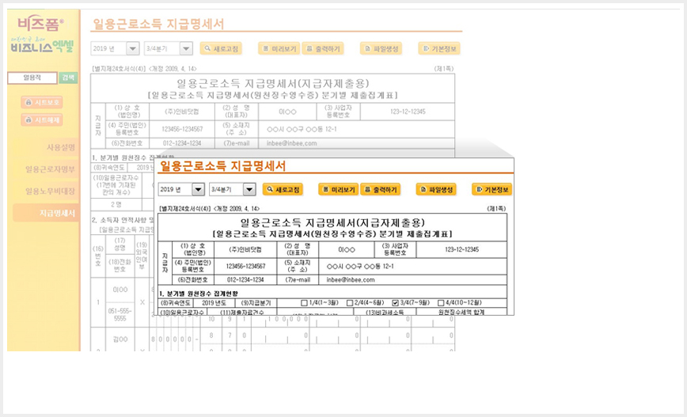Click the 051-555-5555 phone cell in the background sheet

click(120, 314)
